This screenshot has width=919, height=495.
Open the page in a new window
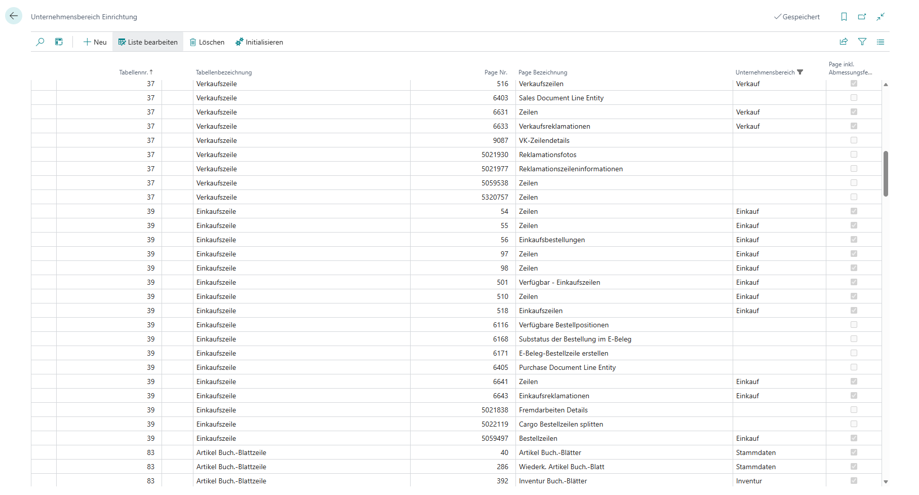point(862,17)
